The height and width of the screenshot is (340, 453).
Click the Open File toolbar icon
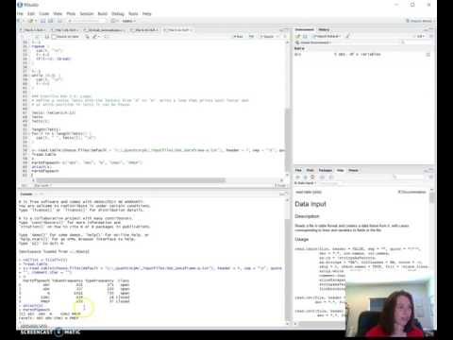click(31, 21)
